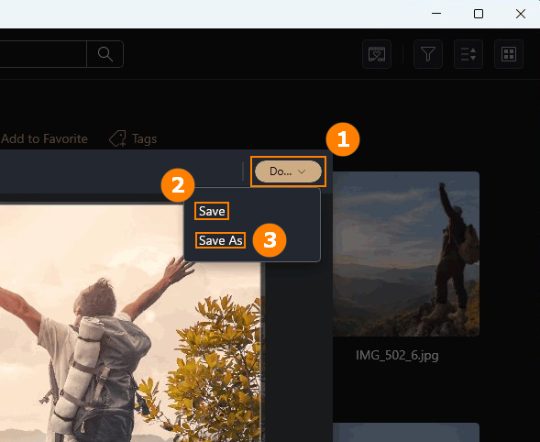Screen dimensions: 540x442
Task: Click the search magnifier icon
Action: click(x=105, y=54)
